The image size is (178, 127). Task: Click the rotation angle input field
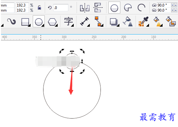61,8
